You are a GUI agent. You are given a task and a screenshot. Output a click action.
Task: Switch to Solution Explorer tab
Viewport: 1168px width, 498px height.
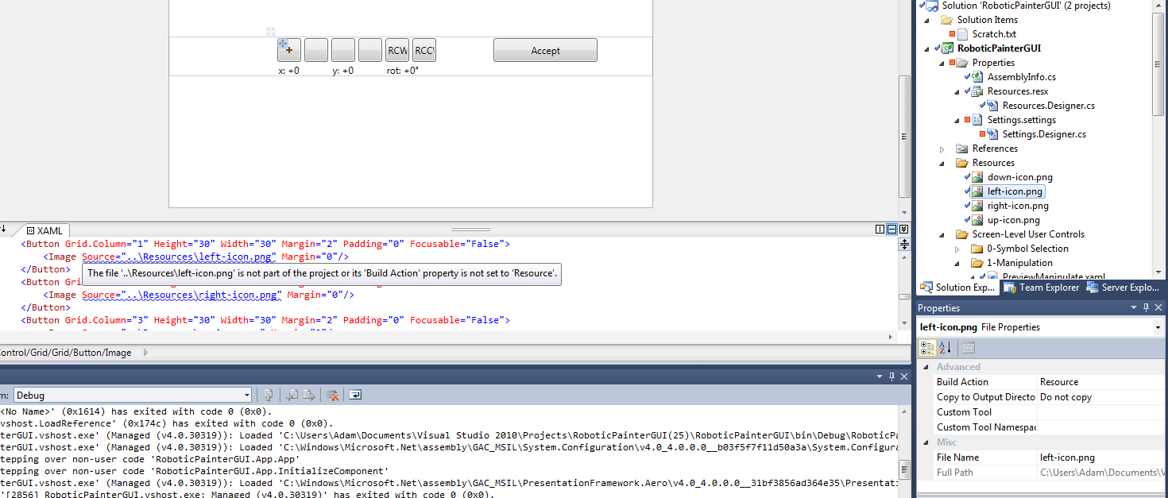(x=957, y=288)
